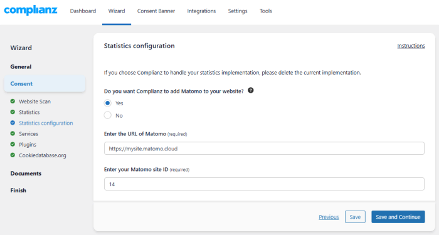The image size is (439, 235).
Task: Go to Statistics step
Action: [x=29, y=112]
